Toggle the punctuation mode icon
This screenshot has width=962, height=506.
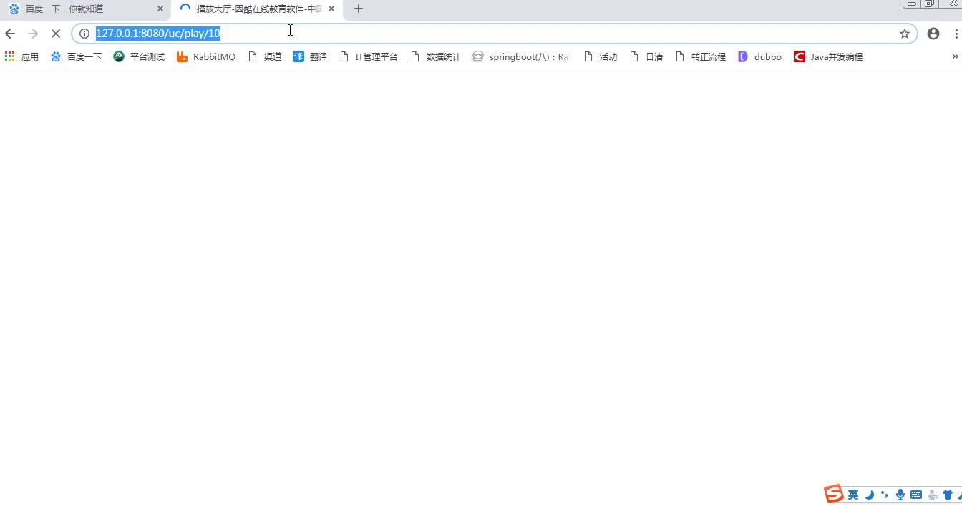[x=885, y=495]
